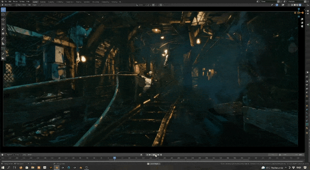
Task: Pause animation playback
Action: 154,155
